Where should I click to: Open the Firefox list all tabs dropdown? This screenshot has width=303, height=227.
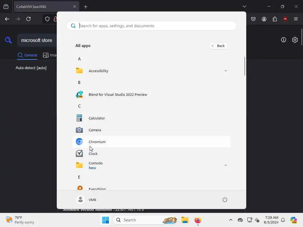click(244, 7)
